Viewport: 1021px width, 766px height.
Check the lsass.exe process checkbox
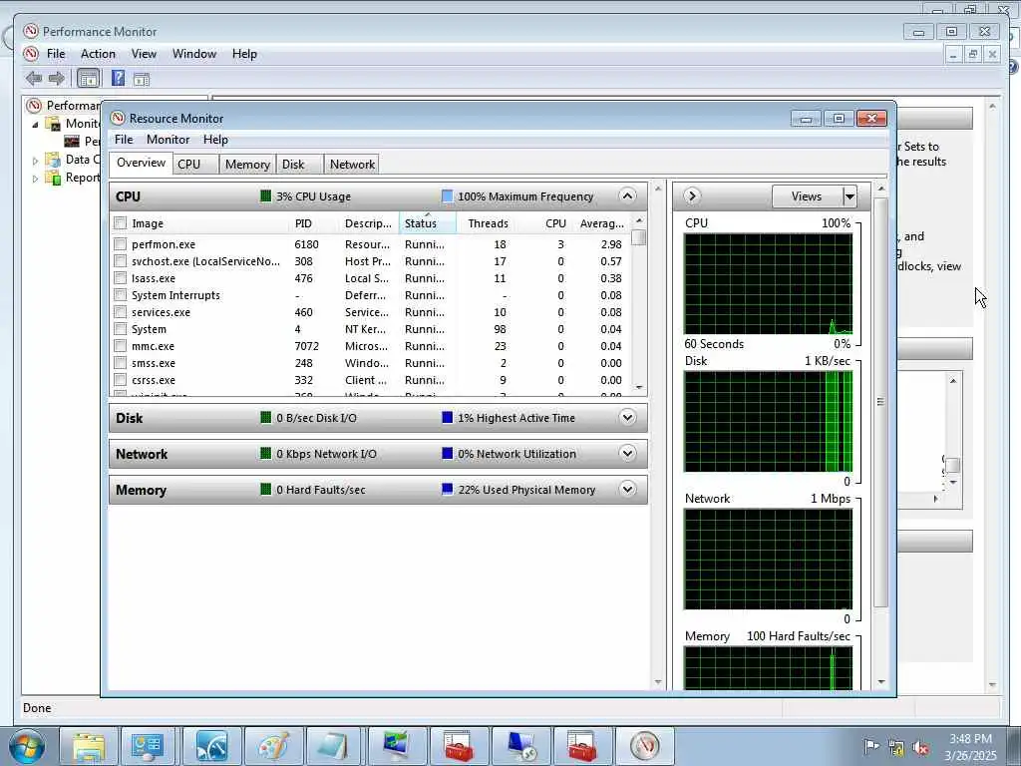click(x=120, y=278)
